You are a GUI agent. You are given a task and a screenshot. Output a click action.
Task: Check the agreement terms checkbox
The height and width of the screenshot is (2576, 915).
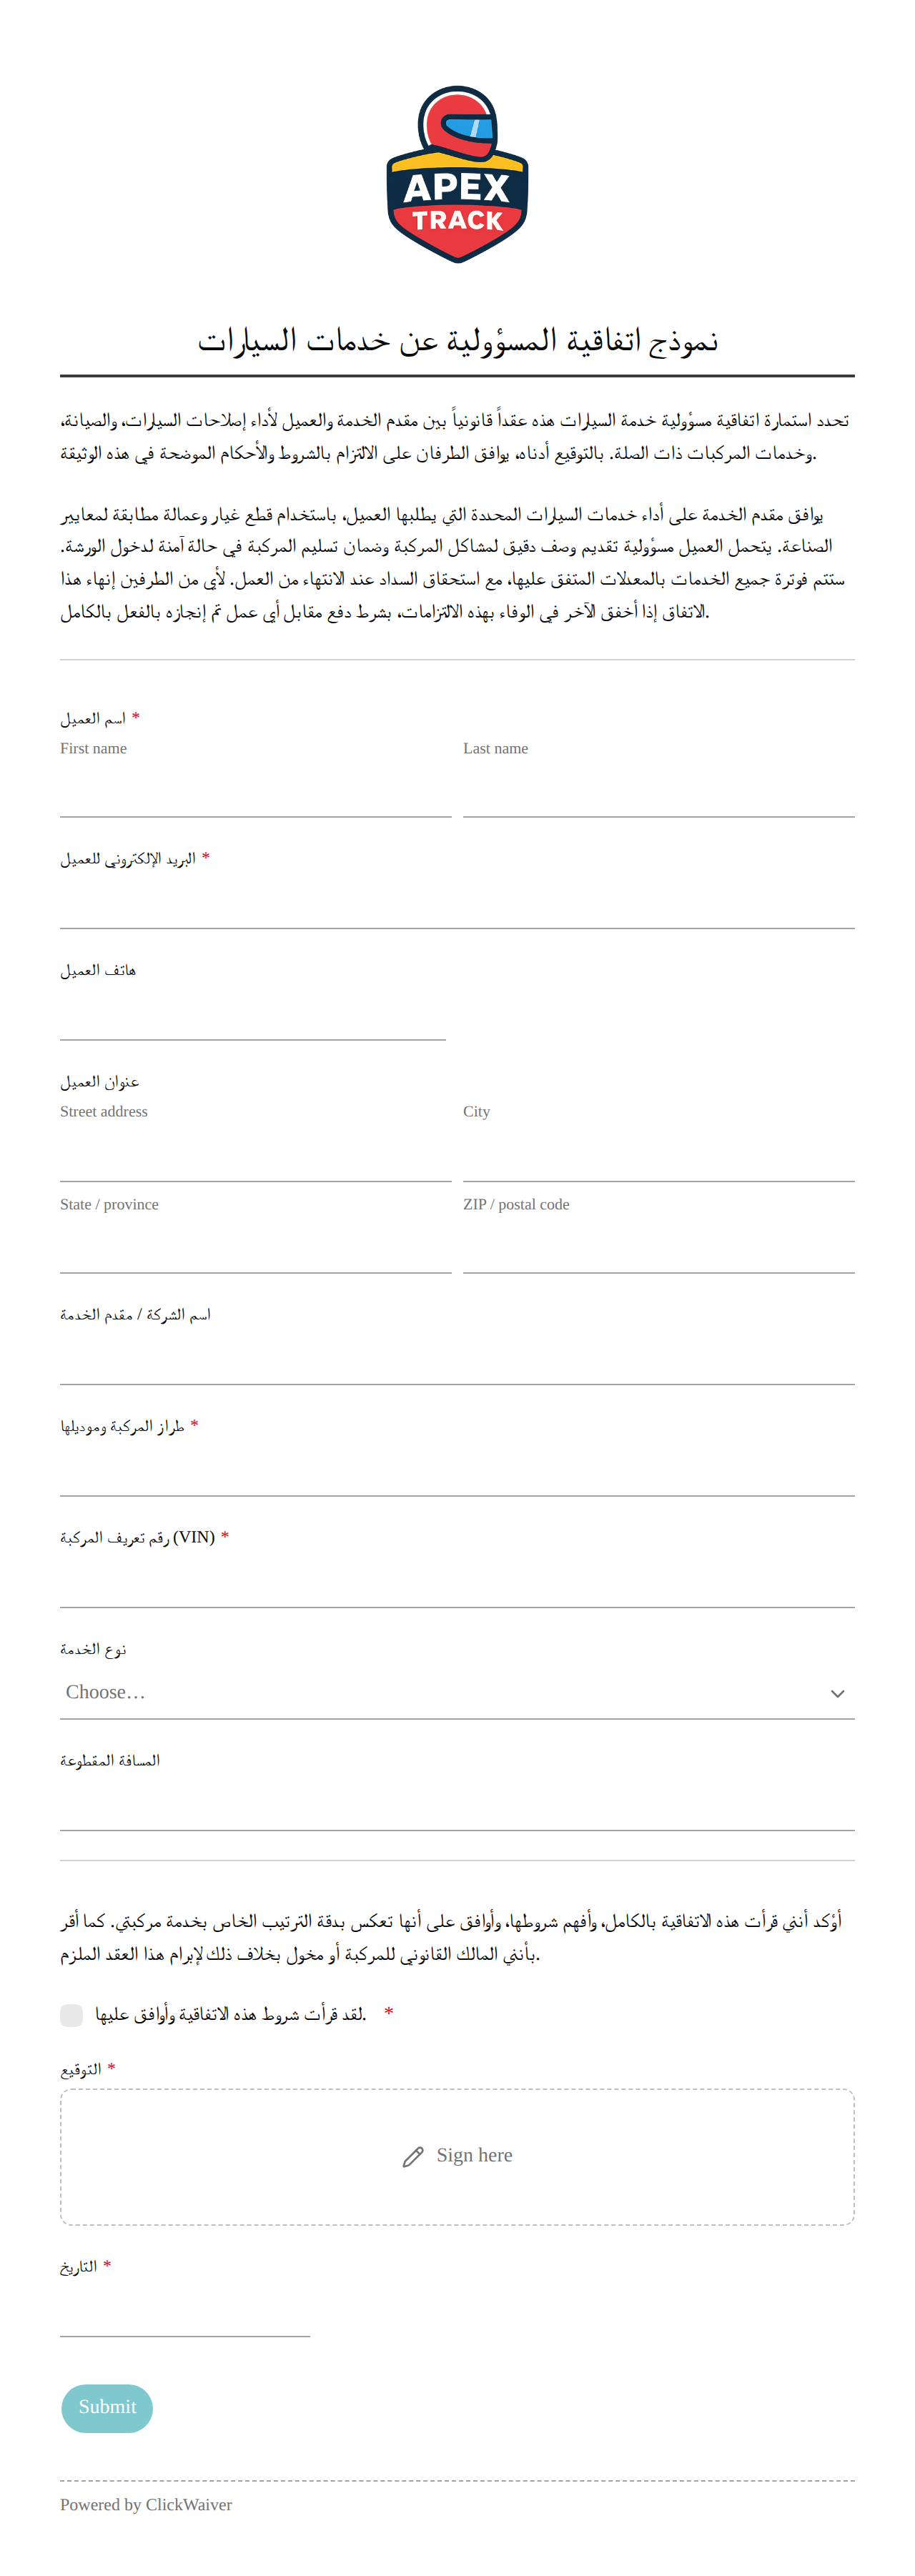pyautogui.click(x=71, y=2015)
